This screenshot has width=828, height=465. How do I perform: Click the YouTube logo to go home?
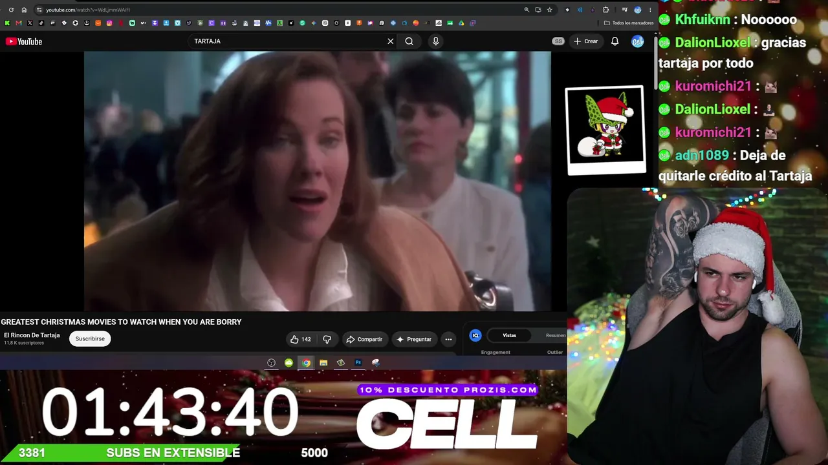(24, 41)
